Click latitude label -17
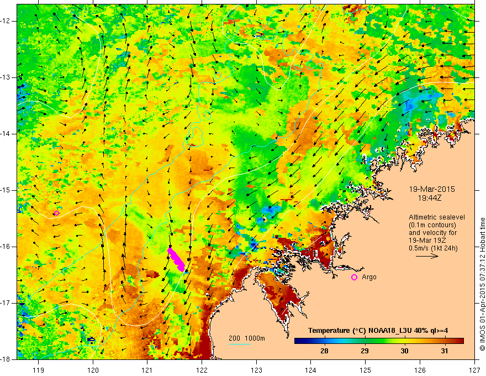This screenshot has height=376, width=486. tap(6, 303)
